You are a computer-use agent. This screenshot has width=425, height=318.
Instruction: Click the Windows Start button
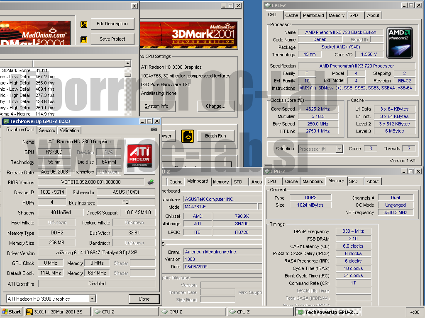pos(11,312)
